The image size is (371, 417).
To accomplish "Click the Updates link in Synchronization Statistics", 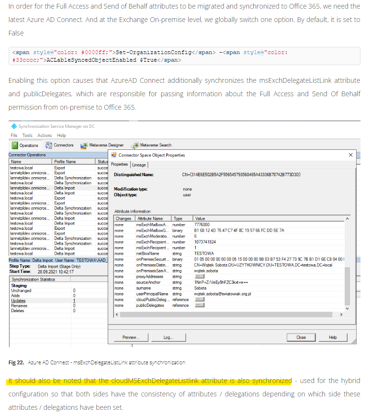I will [x=18, y=301].
